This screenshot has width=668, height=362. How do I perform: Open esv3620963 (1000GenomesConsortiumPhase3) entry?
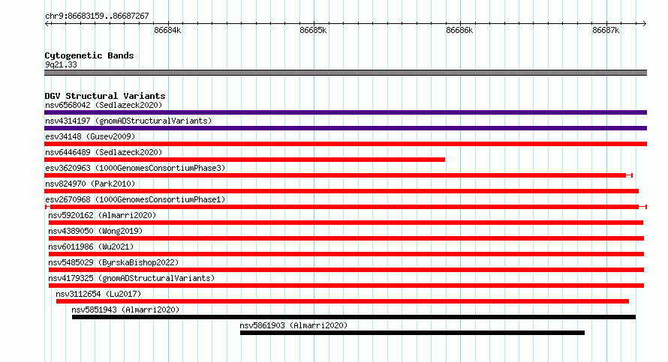click(x=135, y=168)
